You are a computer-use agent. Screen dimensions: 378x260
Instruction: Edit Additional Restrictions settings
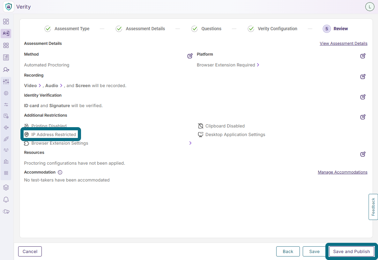pos(363,117)
